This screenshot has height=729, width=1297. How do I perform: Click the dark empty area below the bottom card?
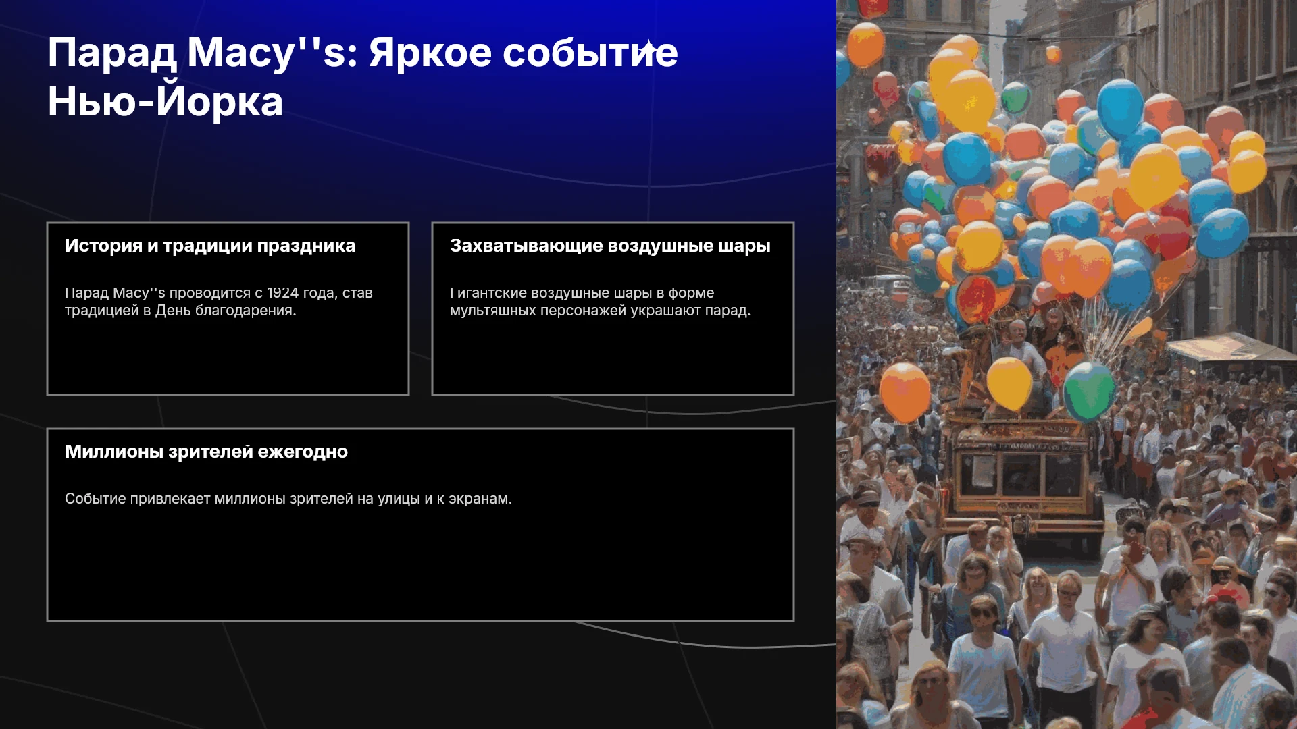tap(419, 675)
